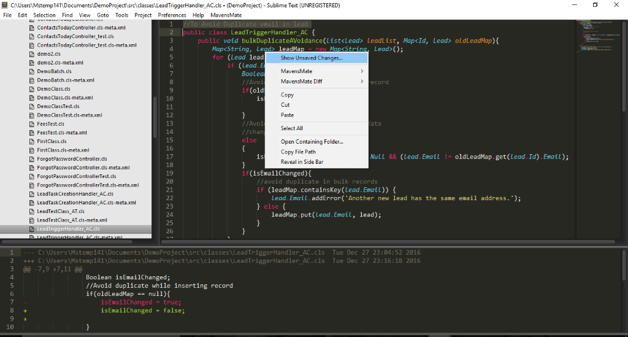Click the editor vertical scrollbar thumb
The width and height of the screenshot is (628, 337).
624,66
